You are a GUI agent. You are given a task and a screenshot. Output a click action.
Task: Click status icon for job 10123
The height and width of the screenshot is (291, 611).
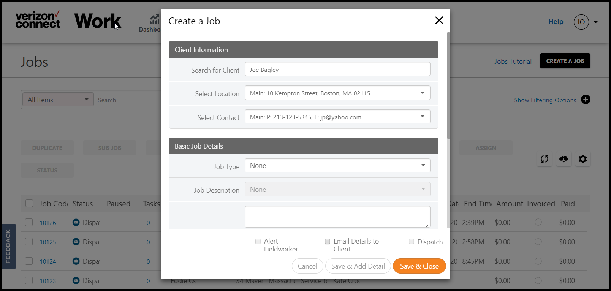coord(76,280)
